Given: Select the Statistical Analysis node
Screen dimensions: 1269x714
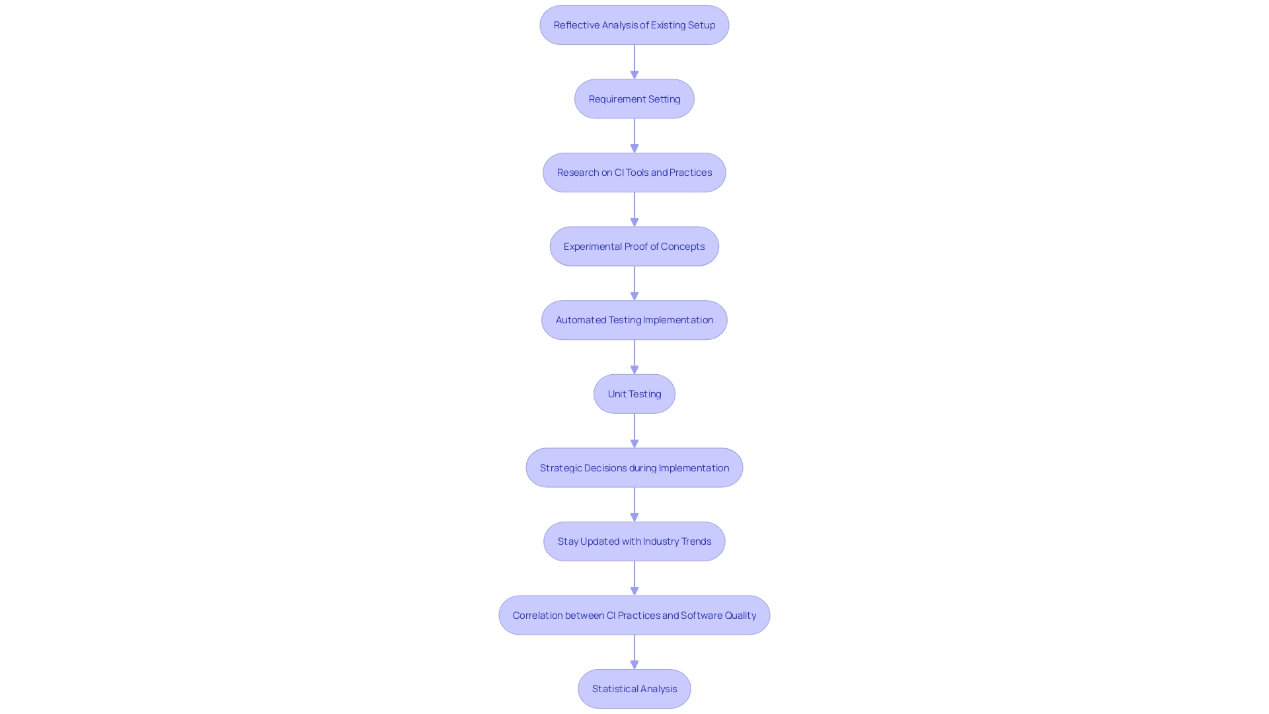Looking at the screenshot, I should point(634,689).
